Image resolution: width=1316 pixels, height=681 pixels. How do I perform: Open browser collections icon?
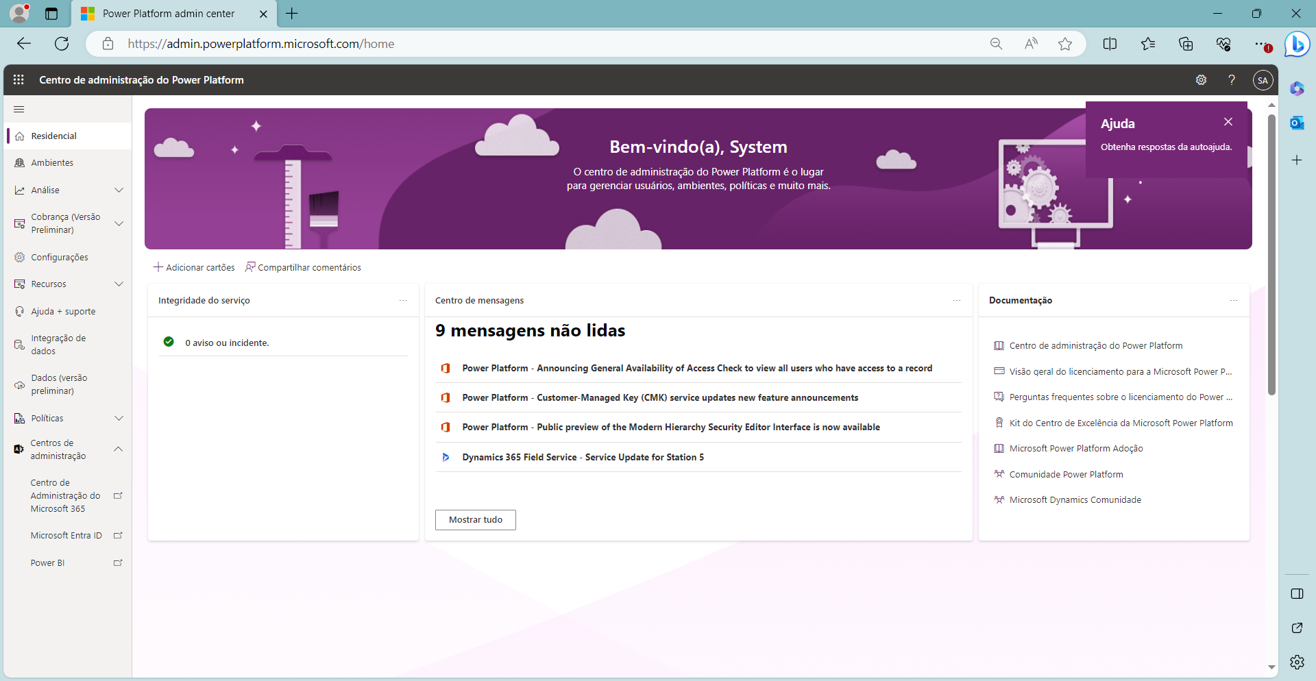tap(1186, 44)
